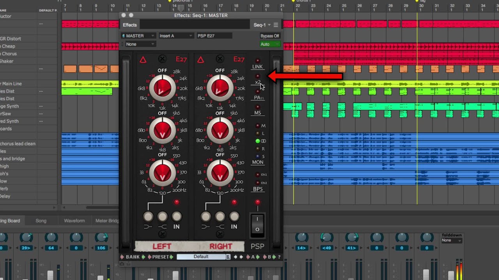Select monitor mode L
The height and width of the screenshot is (280, 499).
click(257, 133)
